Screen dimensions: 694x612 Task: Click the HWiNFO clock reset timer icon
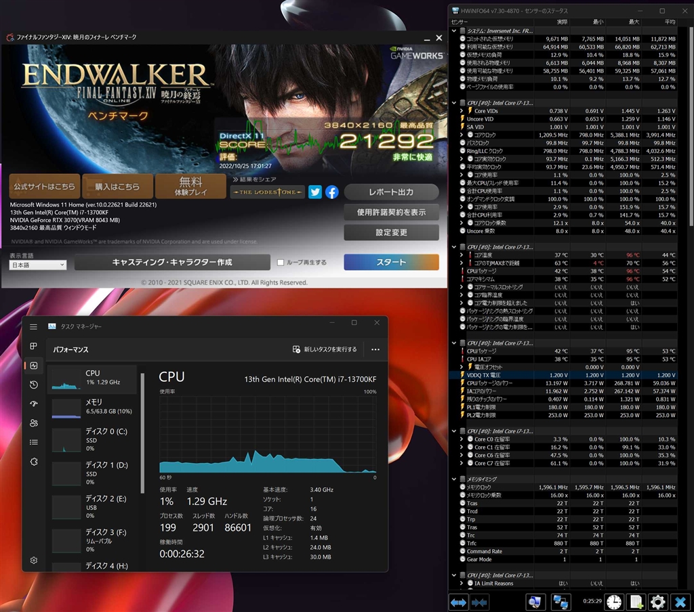[x=614, y=603]
